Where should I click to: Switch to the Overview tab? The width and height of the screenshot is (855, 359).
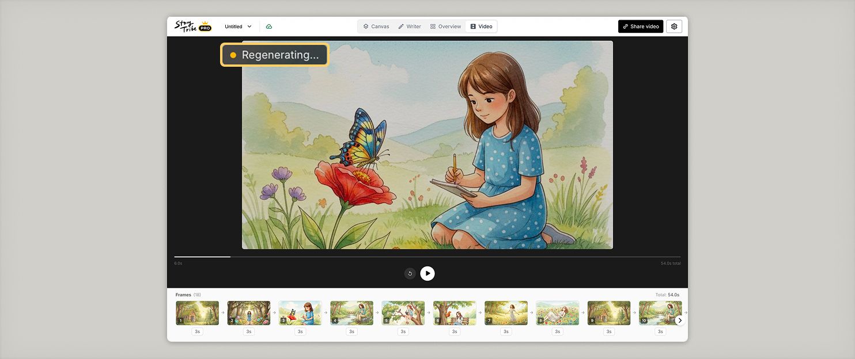(445, 26)
